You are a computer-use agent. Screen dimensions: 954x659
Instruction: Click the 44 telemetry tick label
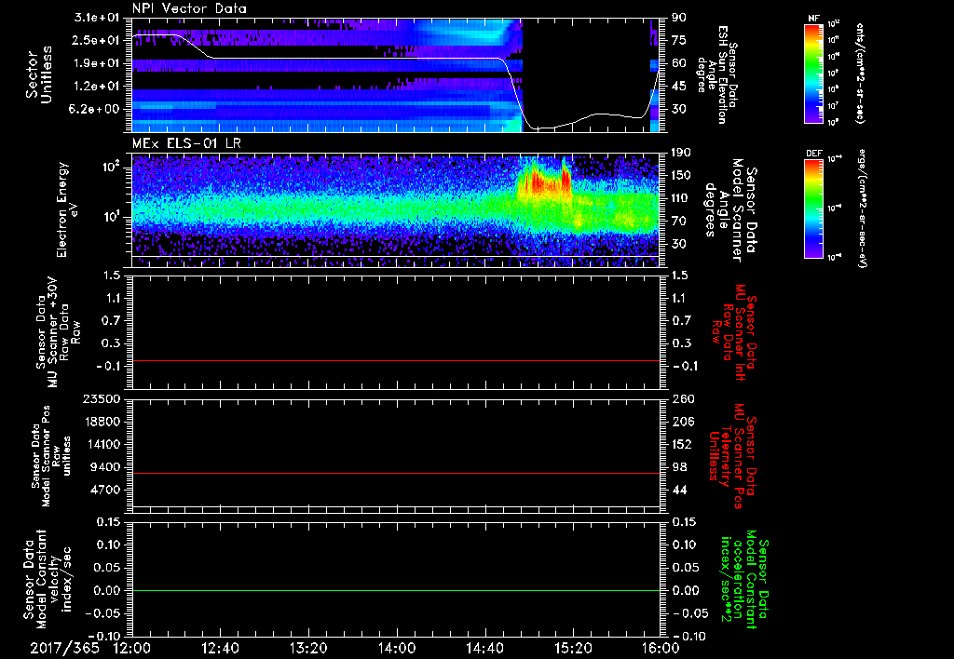pos(679,490)
